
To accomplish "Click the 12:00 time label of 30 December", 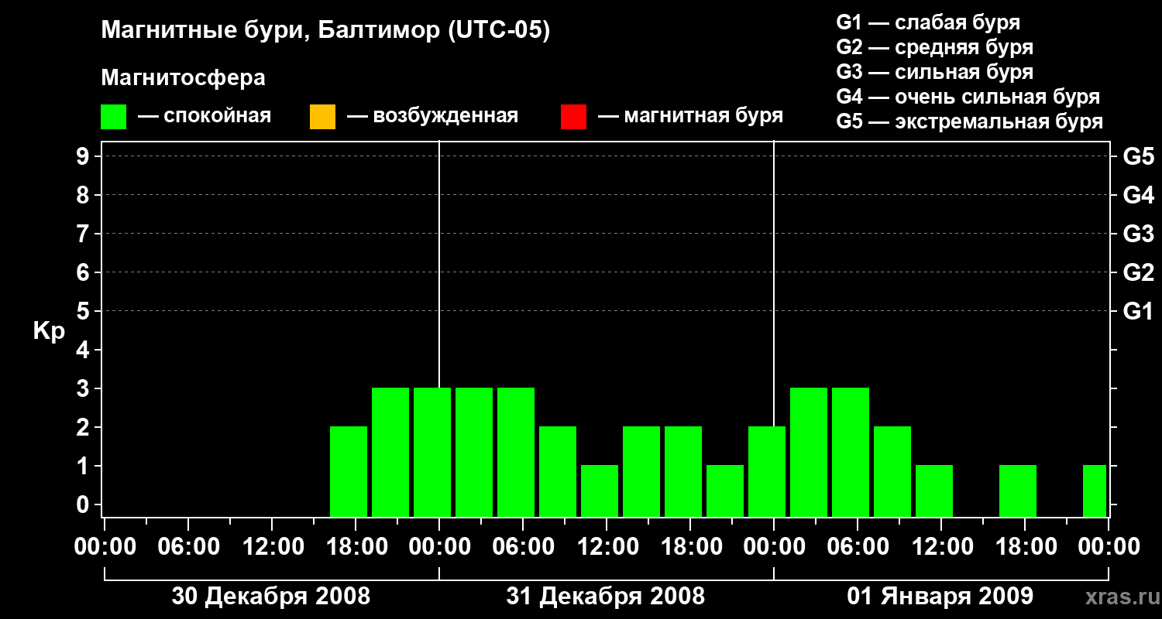I will pos(272,547).
